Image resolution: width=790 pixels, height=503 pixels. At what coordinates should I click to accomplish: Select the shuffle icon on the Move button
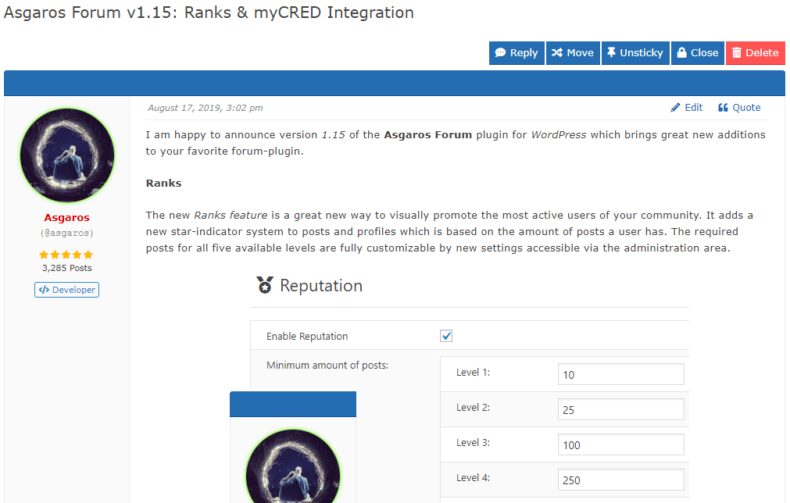[557, 52]
